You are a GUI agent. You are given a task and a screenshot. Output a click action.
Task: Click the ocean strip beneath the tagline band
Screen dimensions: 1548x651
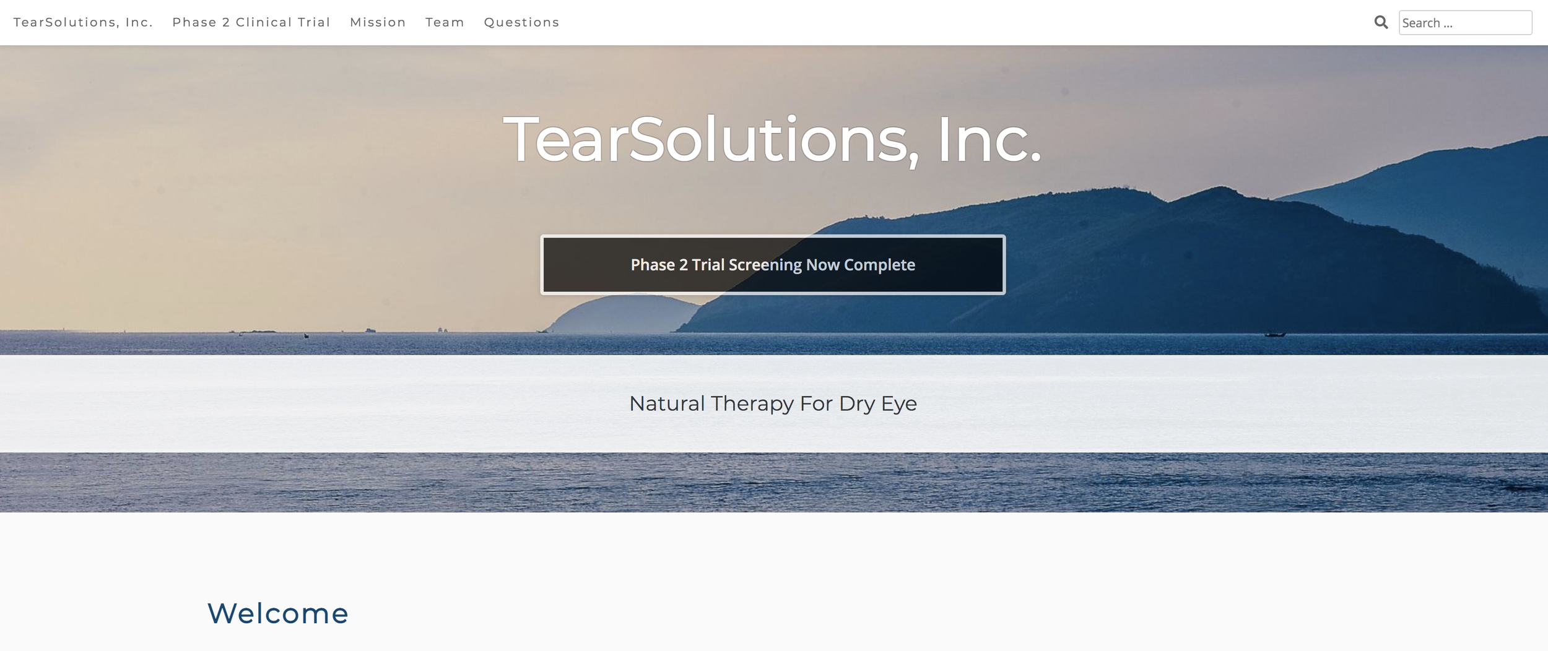[774, 482]
